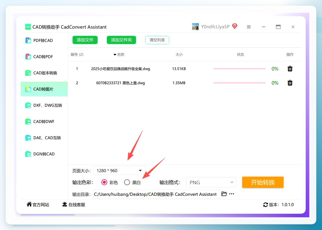Click the username Y0ndfcLlya5P
The image size is (322, 230).
coord(215,27)
